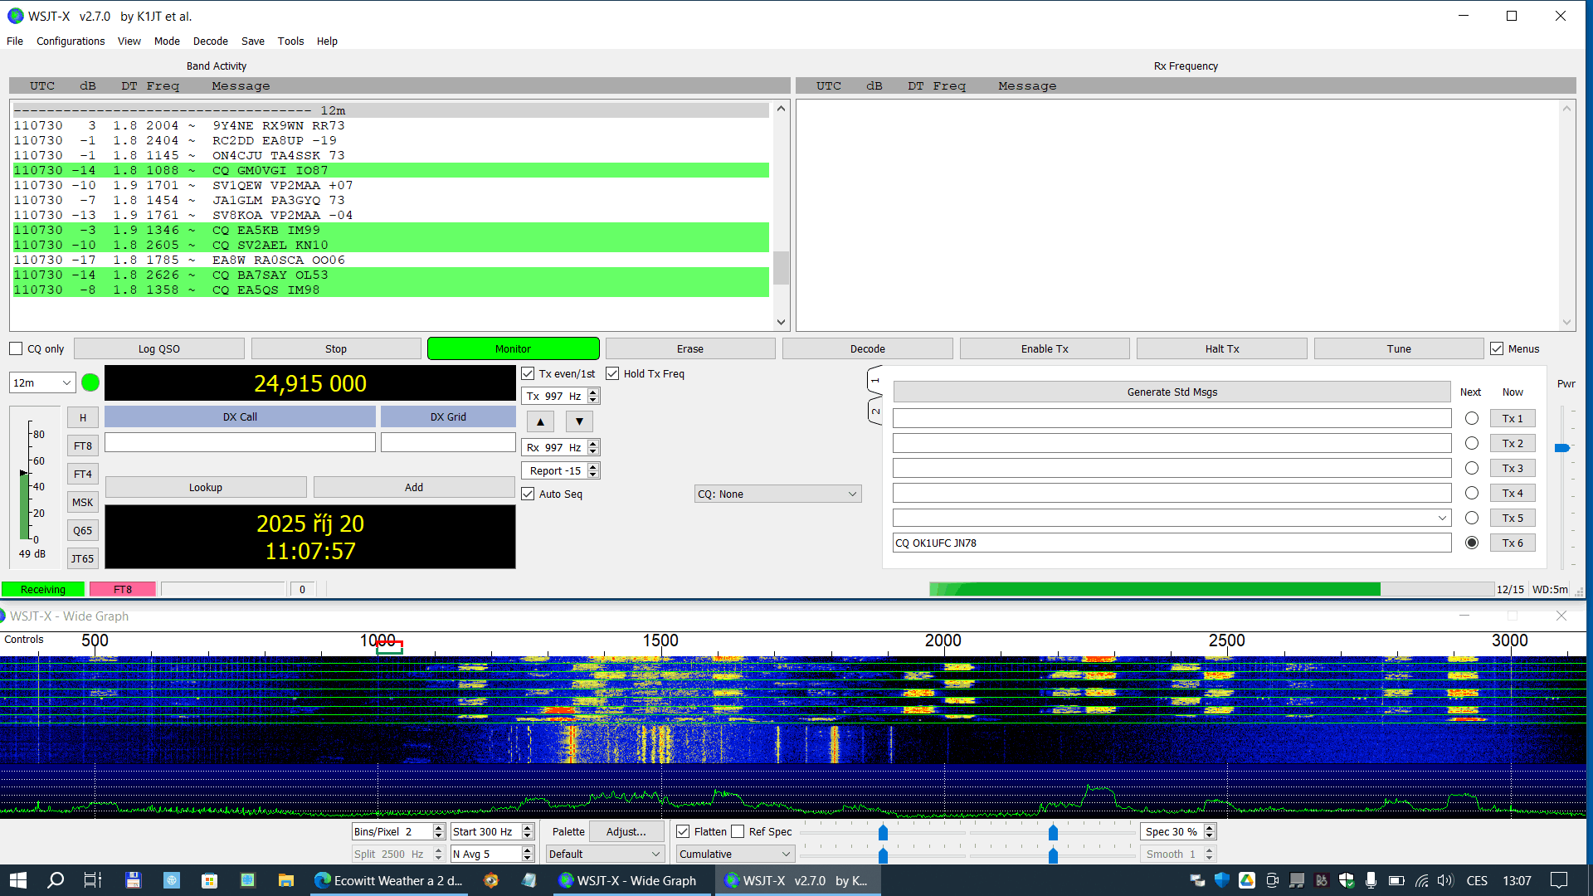The height and width of the screenshot is (896, 1593).
Task: Toggle the CQ only checkbox
Action: (17, 348)
